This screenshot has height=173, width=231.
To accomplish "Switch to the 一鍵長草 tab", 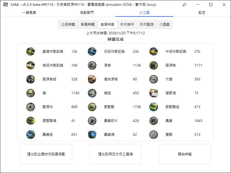I will point(29,13).
